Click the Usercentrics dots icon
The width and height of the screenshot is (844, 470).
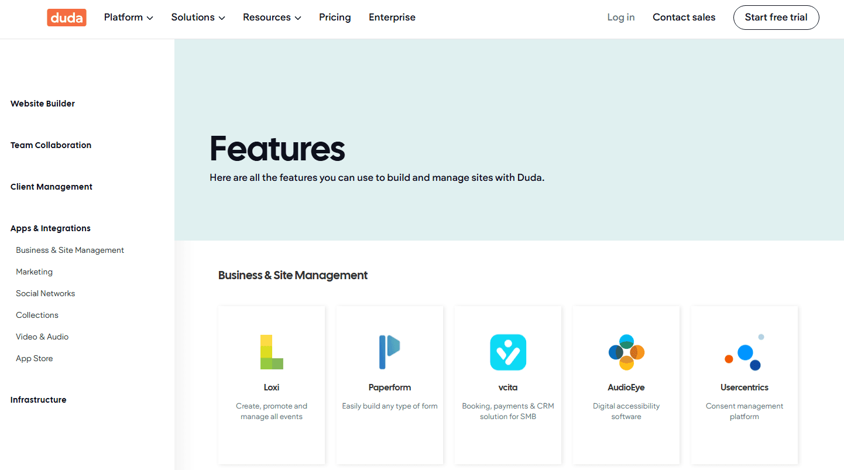click(744, 352)
